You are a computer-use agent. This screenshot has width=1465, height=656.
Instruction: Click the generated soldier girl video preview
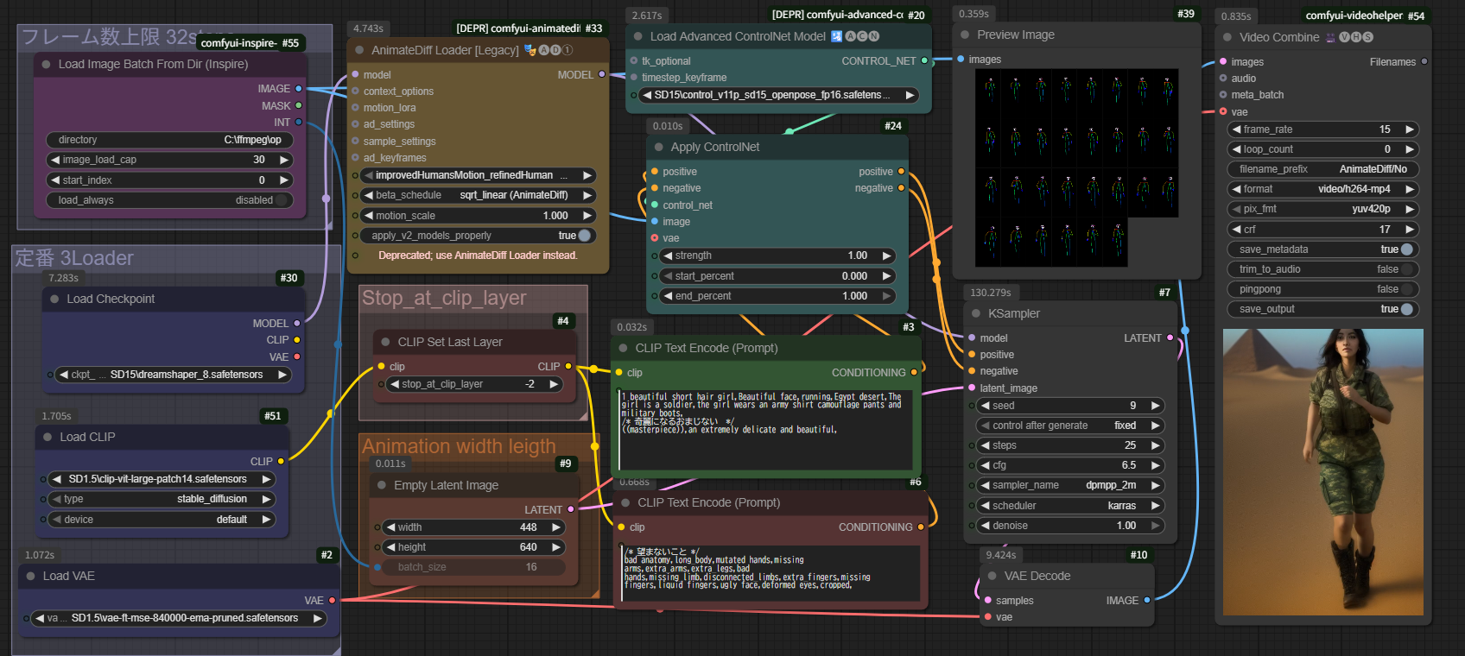pyautogui.click(x=1322, y=471)
